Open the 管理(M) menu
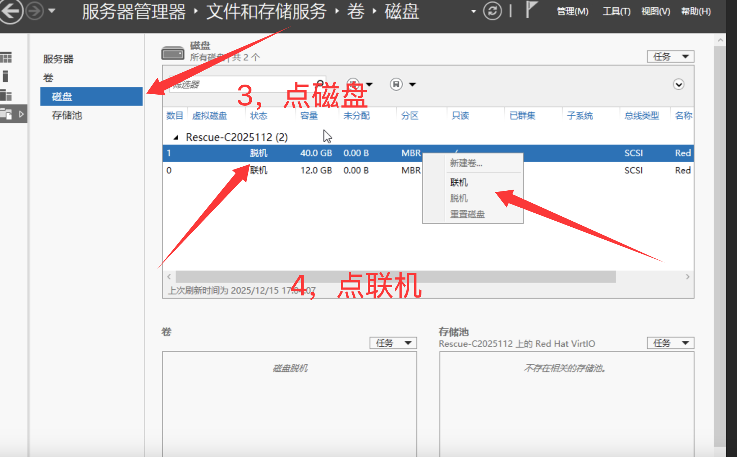This screenshot has height=457, width=737. (572, 12)
